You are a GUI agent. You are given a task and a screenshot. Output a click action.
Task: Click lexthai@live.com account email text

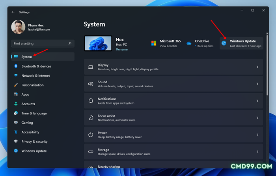pyautogui.click(x=39, y=29)
